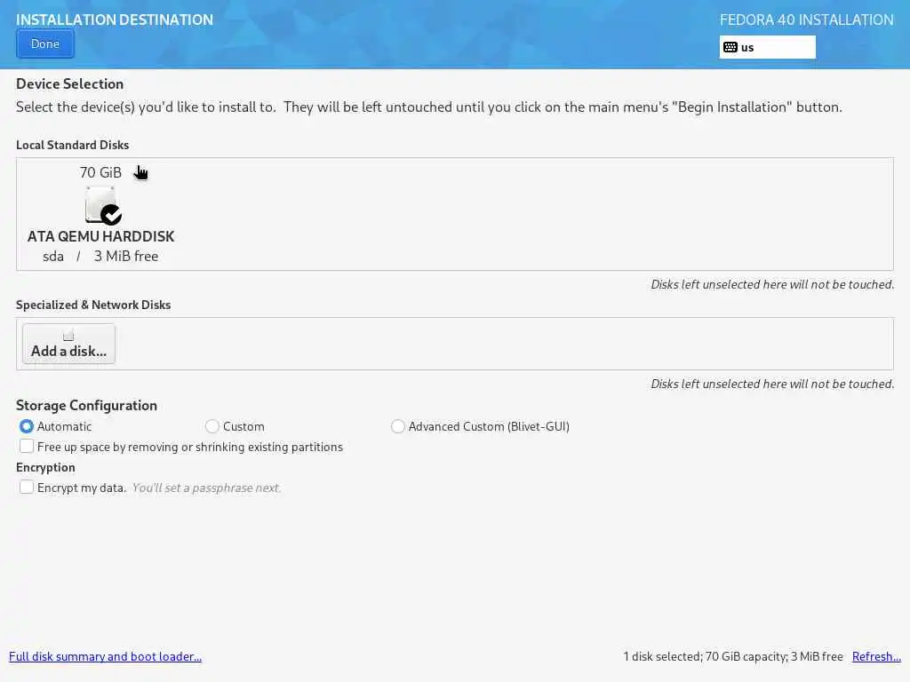This screenshot has width=910, height=682.
Task: Click the '70 GiB' disk size label
Action: [x=100, y=173]
